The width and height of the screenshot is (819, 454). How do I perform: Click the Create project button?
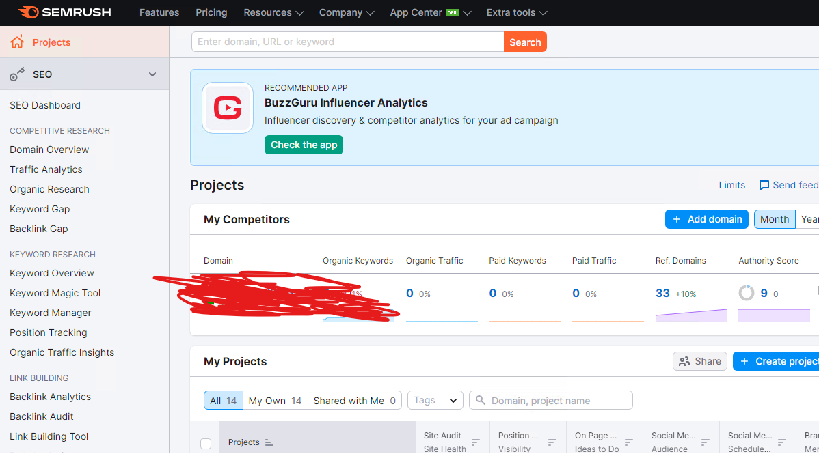click(776, 361)
